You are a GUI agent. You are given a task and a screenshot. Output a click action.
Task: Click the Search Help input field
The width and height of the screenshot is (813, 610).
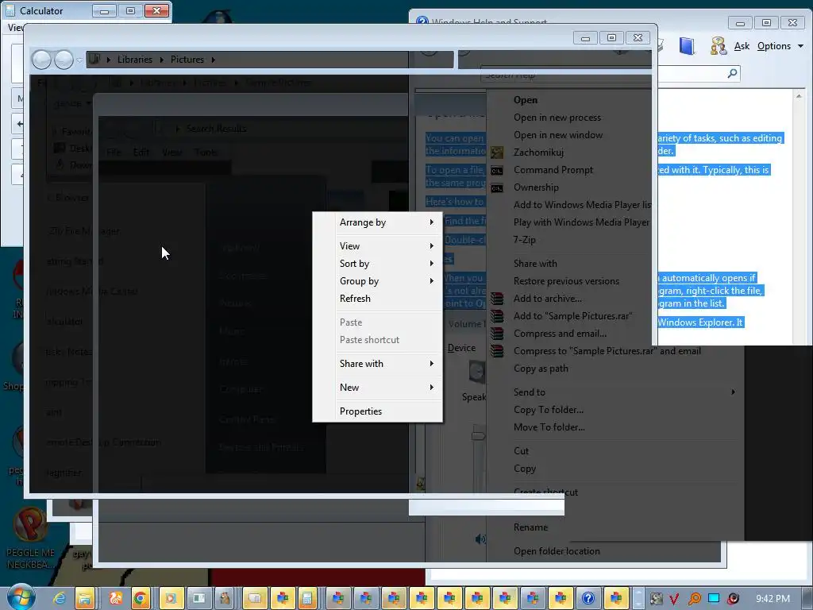coord(610,74)
